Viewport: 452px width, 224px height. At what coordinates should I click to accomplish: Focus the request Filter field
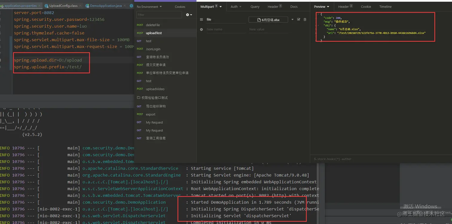[159, 15]
